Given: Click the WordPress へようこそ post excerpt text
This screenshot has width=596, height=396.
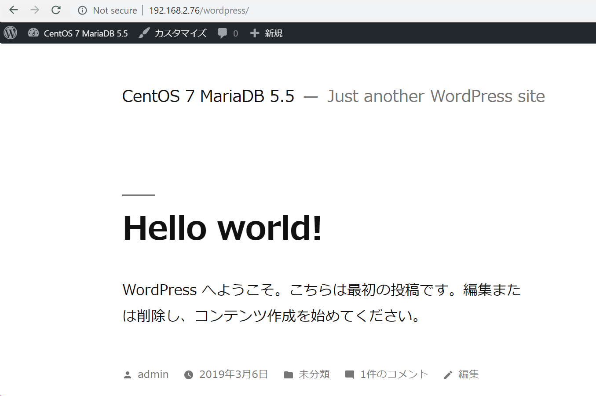Looking at the screenshot, I should click(322, 303).
